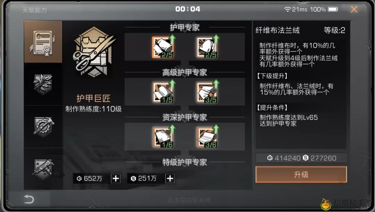The height and width of the screenshot is (212, 375).
Task: Open the weapon talent sidebar tab
Action: coord(43,169)
